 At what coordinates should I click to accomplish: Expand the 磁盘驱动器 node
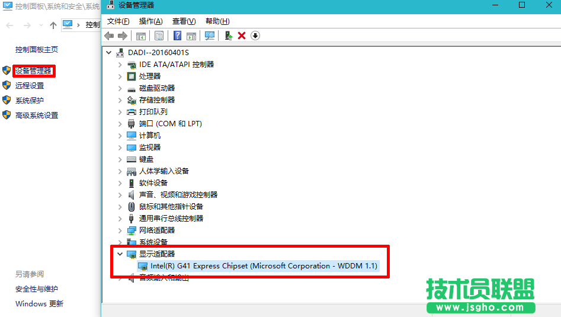point(120,88)
